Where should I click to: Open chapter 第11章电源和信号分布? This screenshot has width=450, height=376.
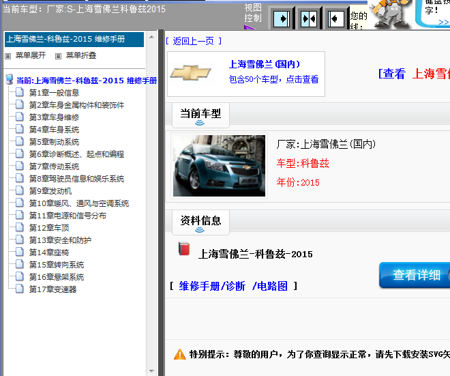coord(67,216)
